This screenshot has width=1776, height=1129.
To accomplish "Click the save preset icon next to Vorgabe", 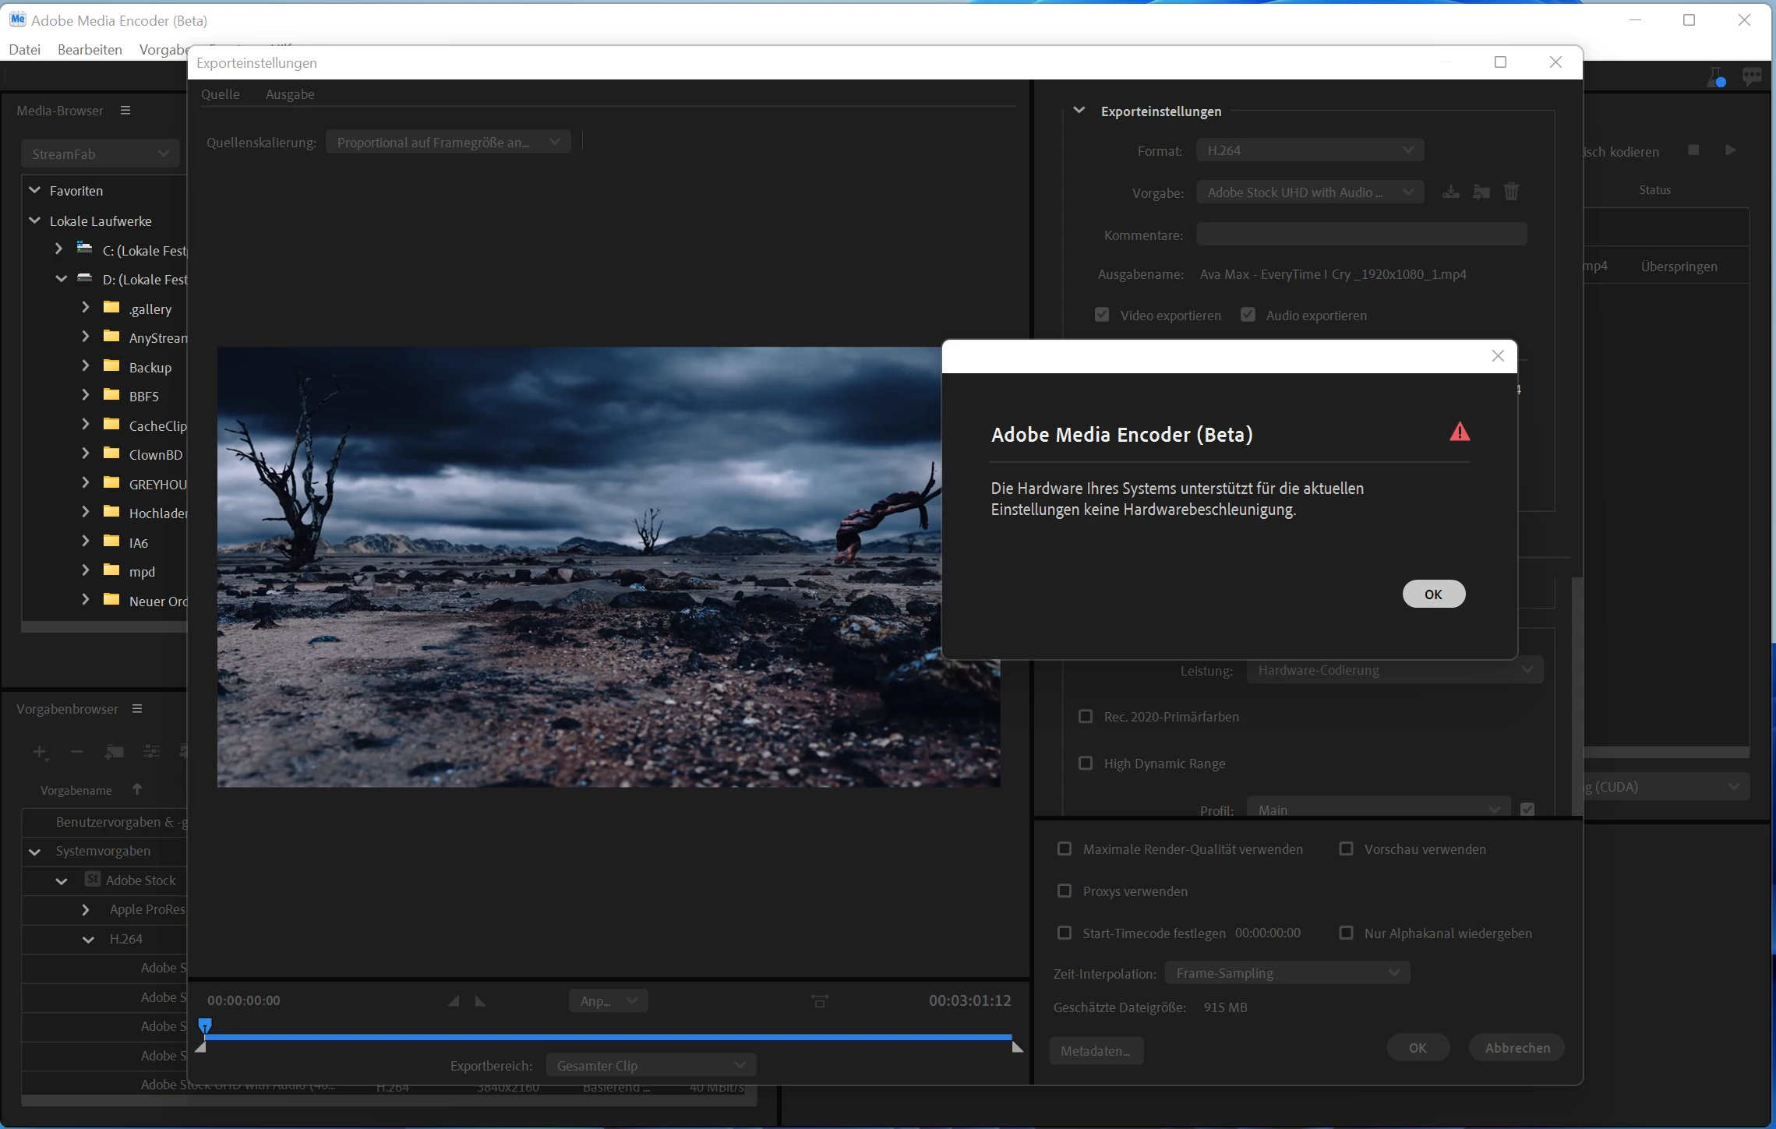I will coord(1450,192).
